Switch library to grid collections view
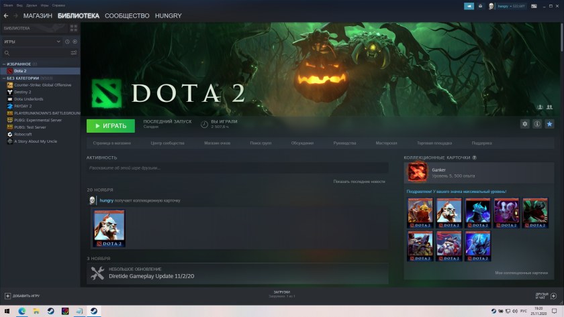 [74, 28]
